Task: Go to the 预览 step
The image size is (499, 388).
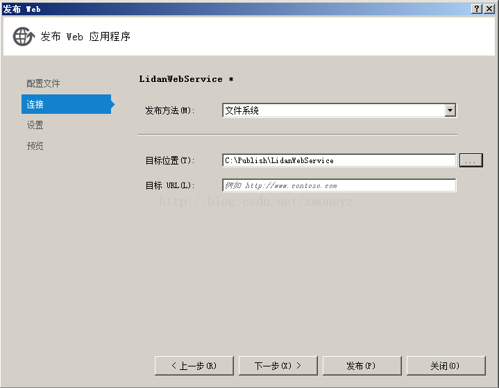Action: [35, 146]
